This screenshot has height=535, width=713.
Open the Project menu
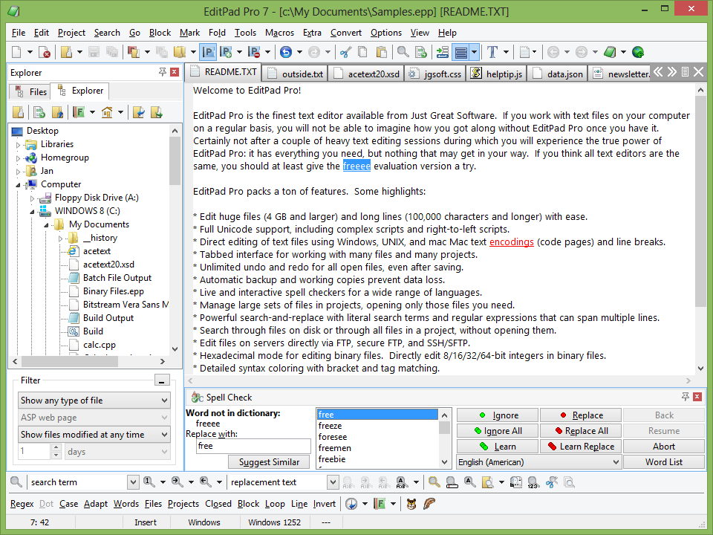(71, 33)
